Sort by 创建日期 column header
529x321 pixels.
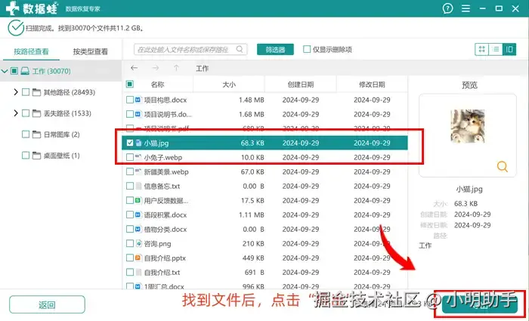pyautogui.click(x=301, y=85)
